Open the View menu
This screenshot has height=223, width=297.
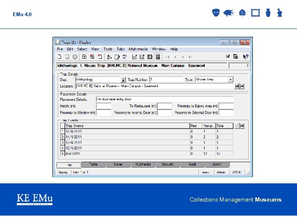point(95,49)
